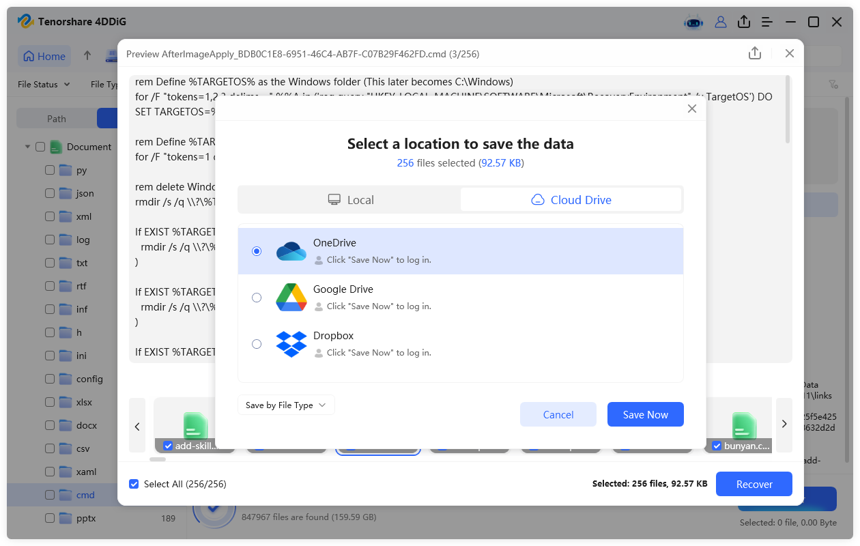Show next thumbnails with right arrow
The width and height of the screenshot is (860, 546).
(784, 424)
